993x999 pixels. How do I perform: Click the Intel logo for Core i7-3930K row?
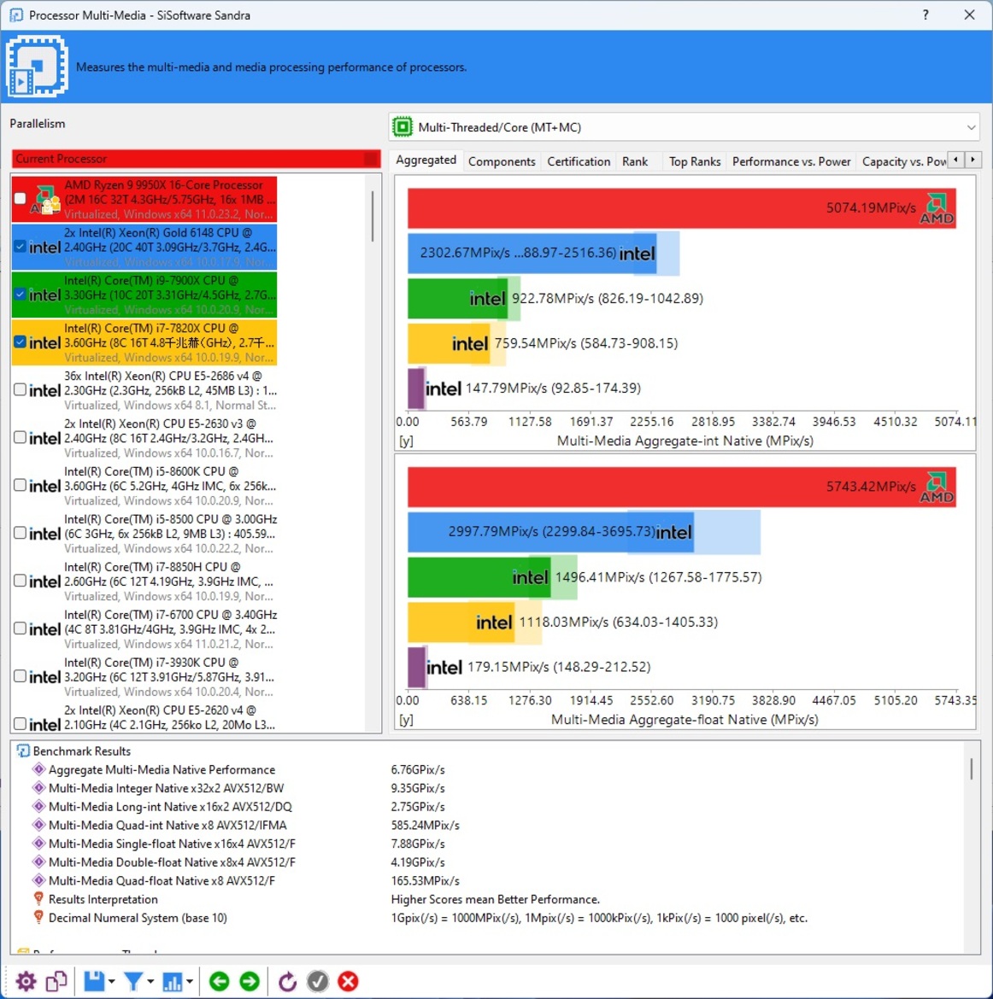44,677
